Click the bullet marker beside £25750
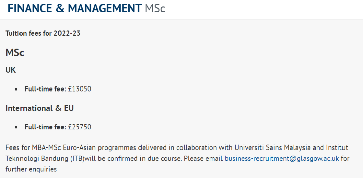Viewport: 363px width, 178px height. coord(16,127)
